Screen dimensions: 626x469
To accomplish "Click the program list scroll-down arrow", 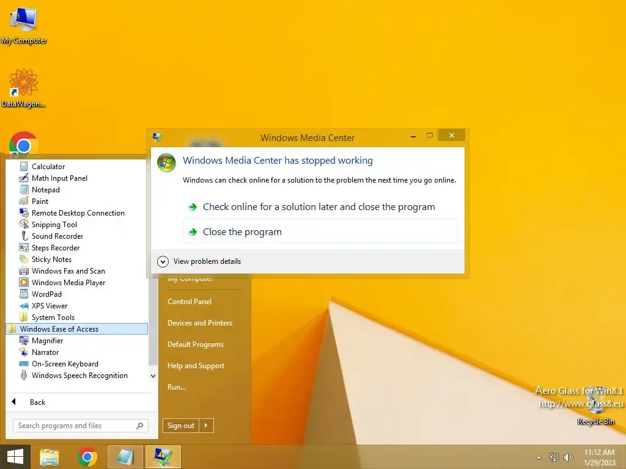I will click(153, 376).
